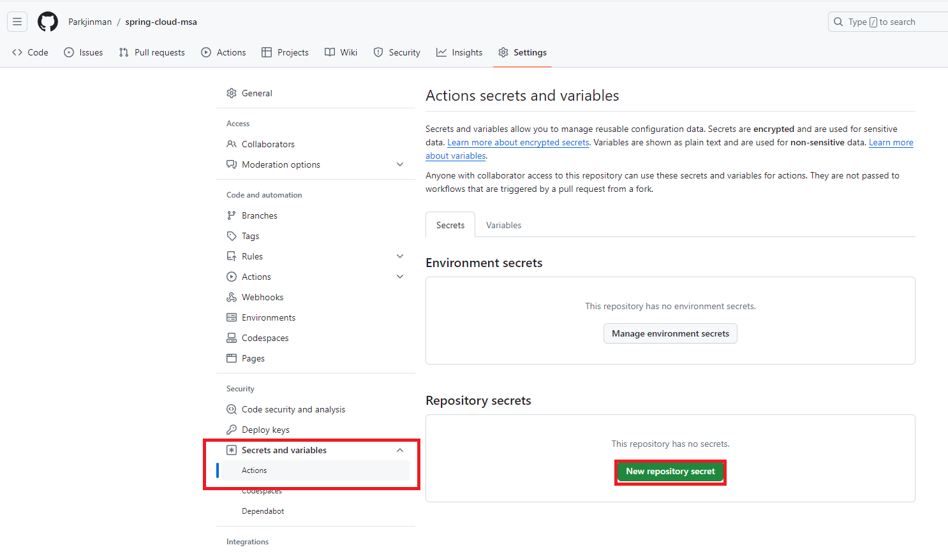The image size is (948, 552).
Task: Click the Wiki book icon
Action: tap(330, 52)
